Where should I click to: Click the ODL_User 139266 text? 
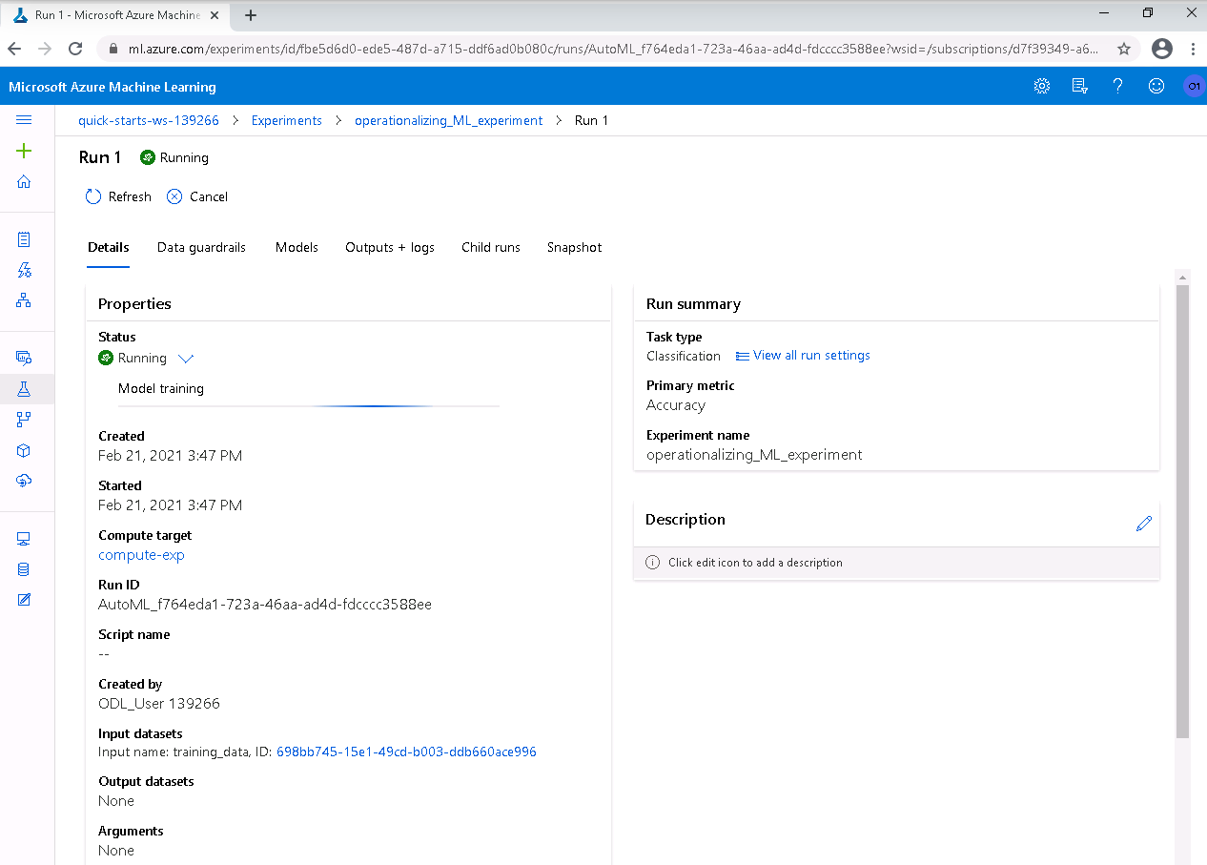(x=159, y=703)
